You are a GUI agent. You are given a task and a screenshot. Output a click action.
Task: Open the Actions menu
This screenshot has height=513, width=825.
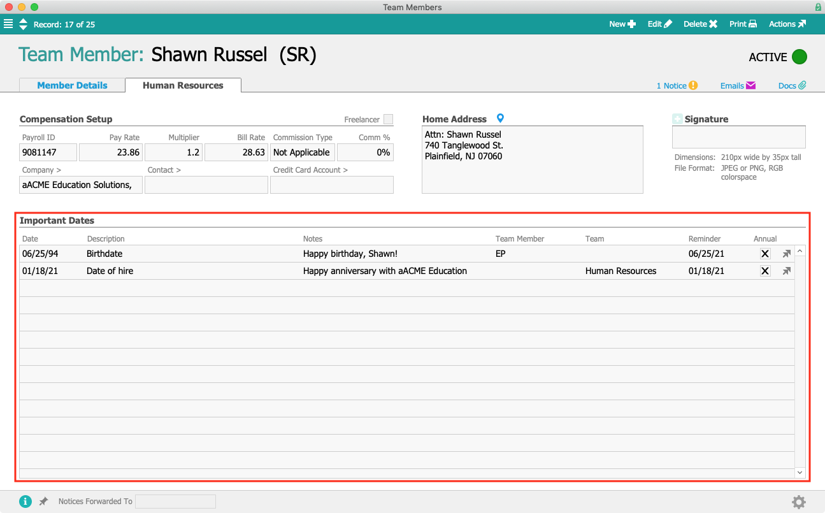pos(787,24)
